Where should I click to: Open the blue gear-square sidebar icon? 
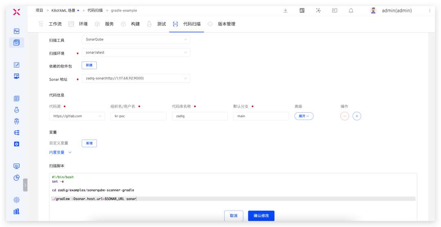coord(17,144)
